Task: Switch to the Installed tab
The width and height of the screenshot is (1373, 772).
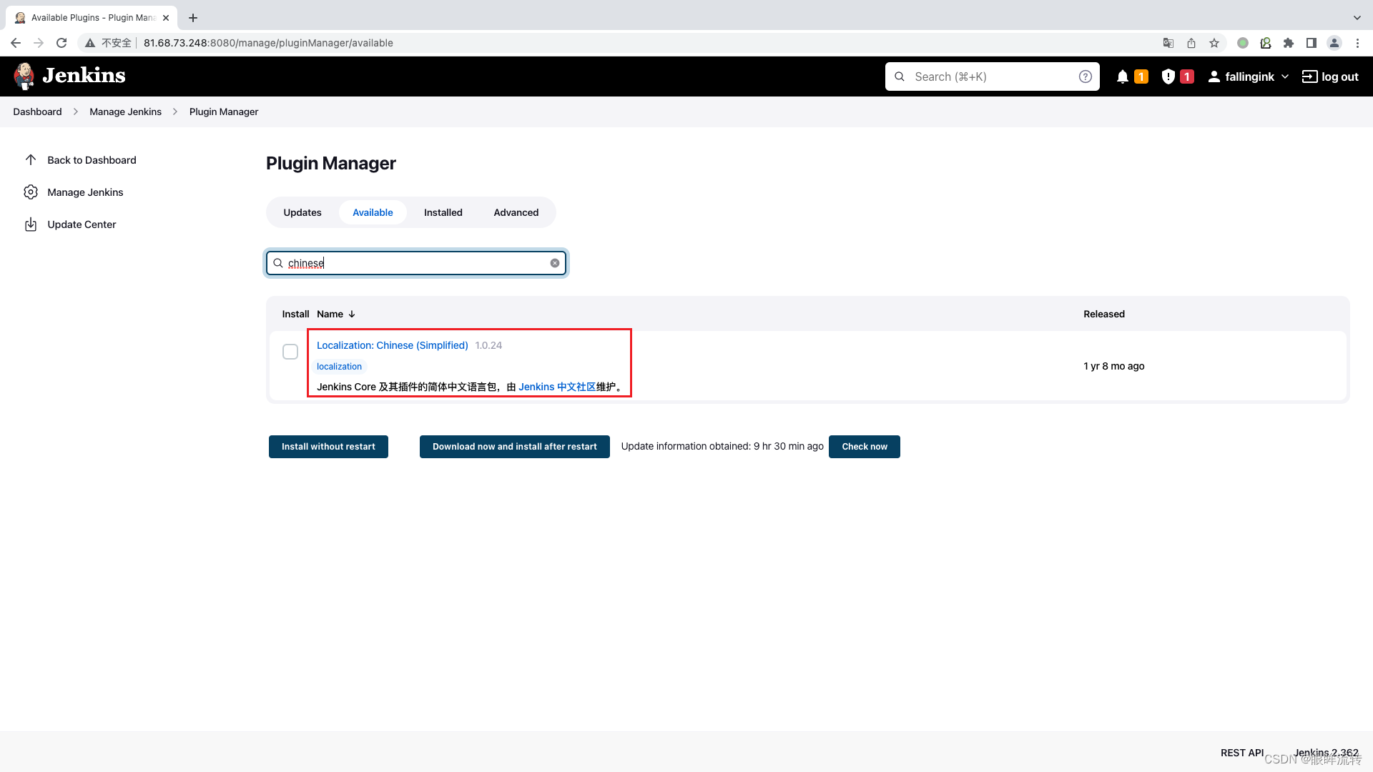Action: tap(443, 212)
